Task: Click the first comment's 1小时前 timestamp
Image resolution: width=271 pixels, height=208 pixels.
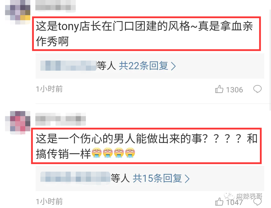Action: pos(49,89)
